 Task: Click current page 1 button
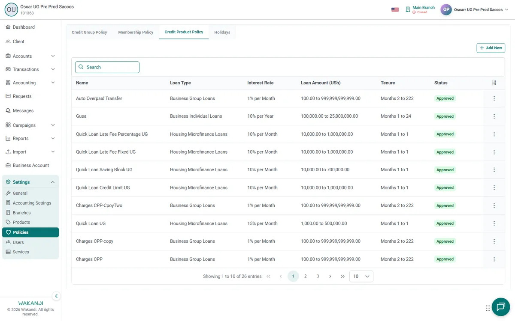click(293, 276)
